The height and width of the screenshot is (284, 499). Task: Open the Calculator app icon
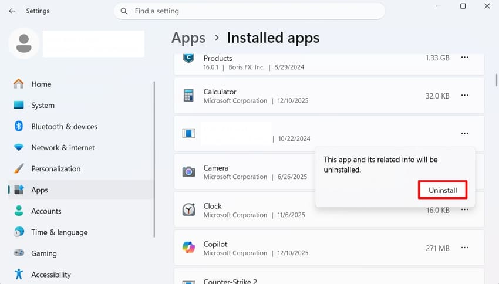[x=188, y=96]
